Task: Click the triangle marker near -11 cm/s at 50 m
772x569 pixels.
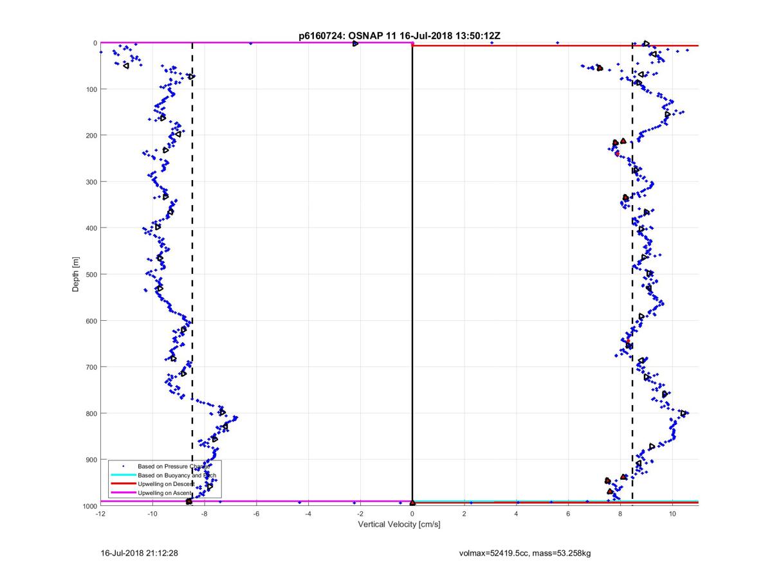Action: [126, 66]
